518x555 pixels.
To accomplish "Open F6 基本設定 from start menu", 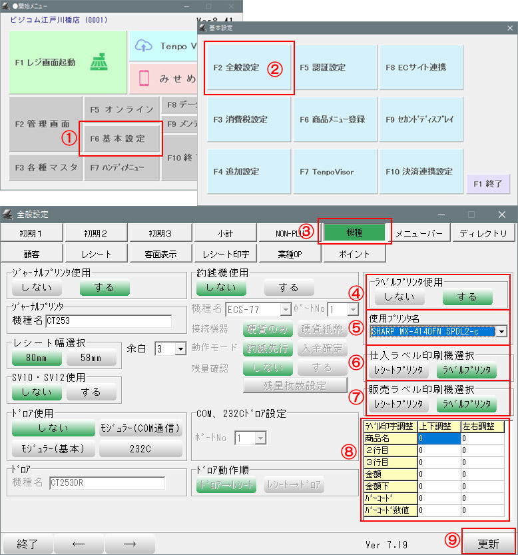I will pos(121,139).
